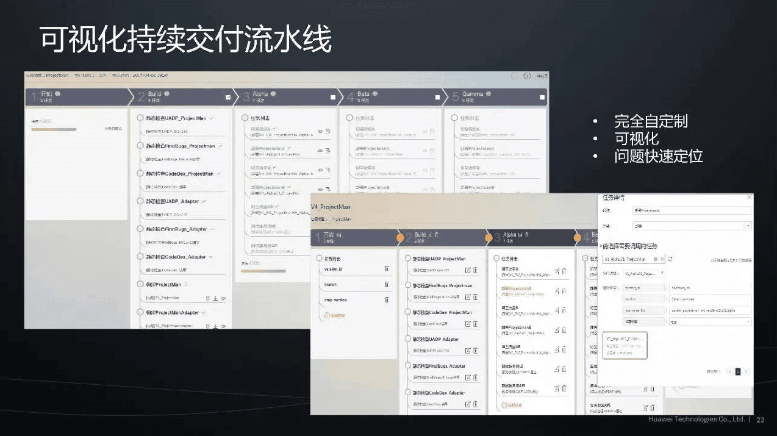
Task: Delete 静态检查UADP Adapter task in V4_ProjectMan window
Action: [475, 351]
